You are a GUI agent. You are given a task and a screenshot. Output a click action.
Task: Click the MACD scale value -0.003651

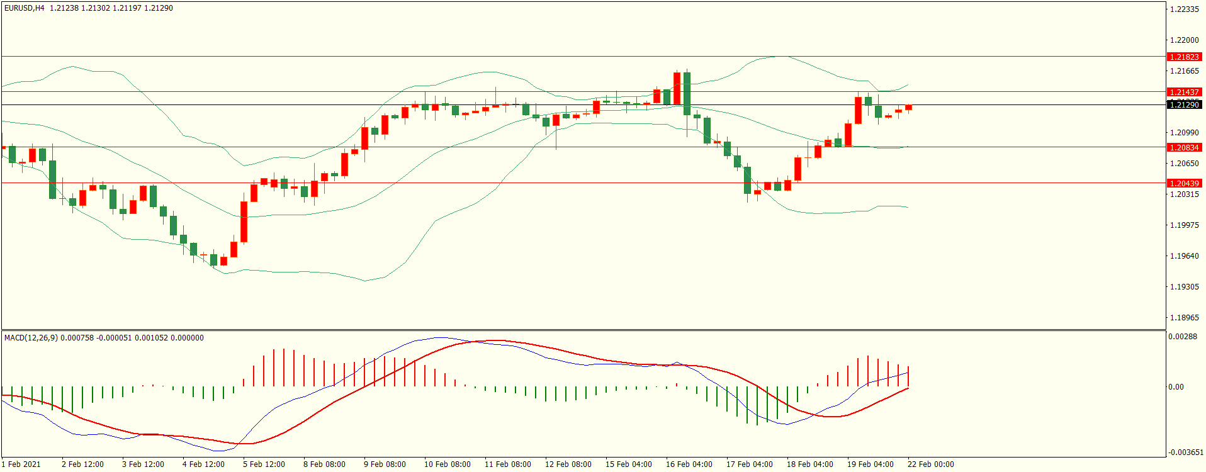1185,452
